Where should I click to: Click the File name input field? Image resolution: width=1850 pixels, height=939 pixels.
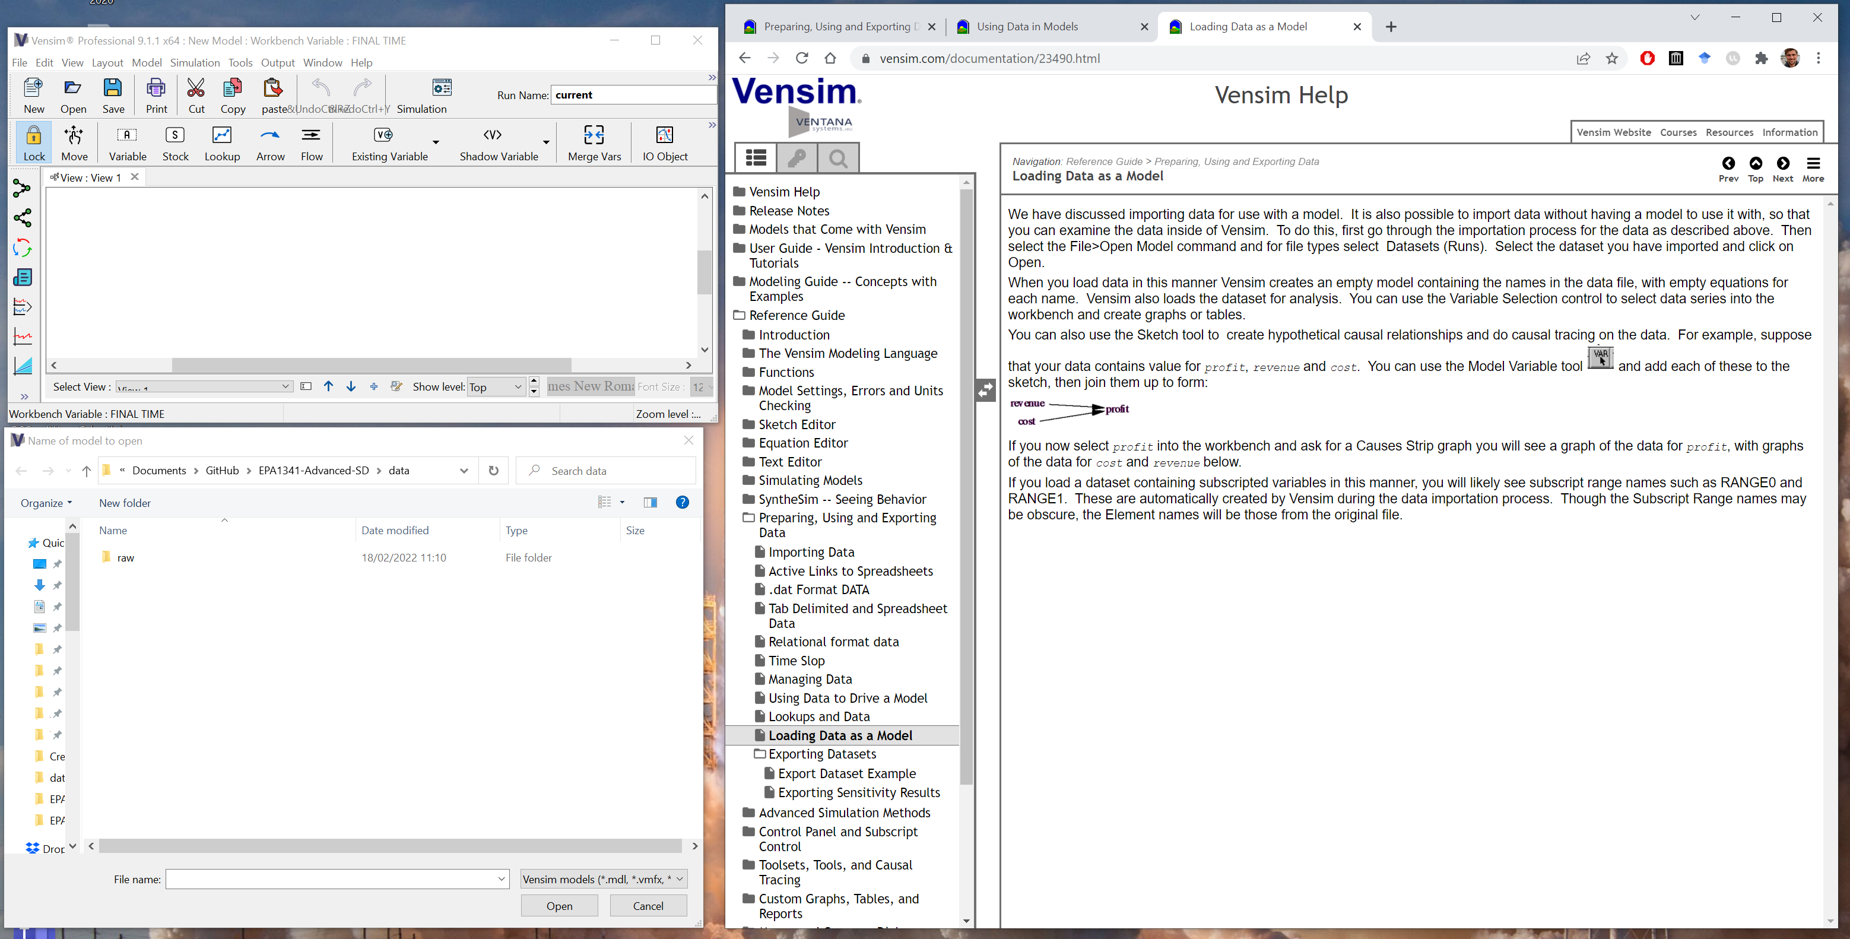point(337,878)
